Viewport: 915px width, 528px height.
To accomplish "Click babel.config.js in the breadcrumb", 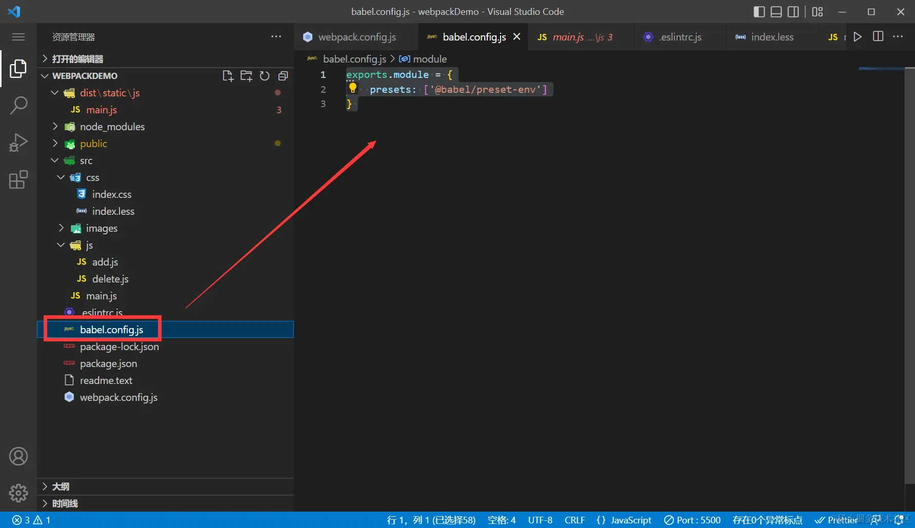I will (354, 59).
